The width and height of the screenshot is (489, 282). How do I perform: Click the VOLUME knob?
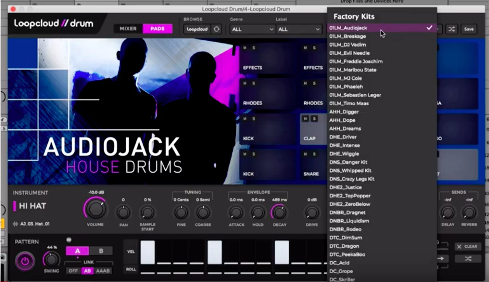point(95,209)
